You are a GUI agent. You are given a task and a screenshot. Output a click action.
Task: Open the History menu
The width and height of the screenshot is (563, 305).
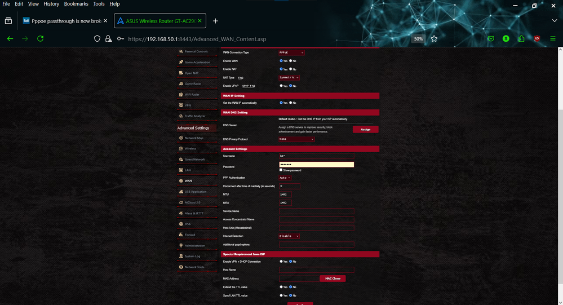51,4
